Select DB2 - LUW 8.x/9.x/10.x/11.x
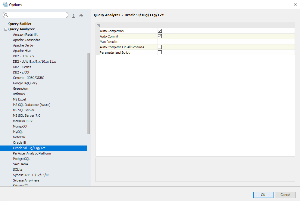Viewport: 300px width, 201px height. [x=34, y=61]
